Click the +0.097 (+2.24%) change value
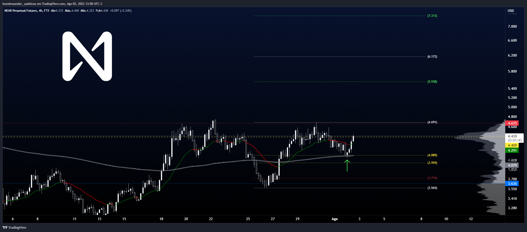This screenshot has width=527, height=232. coord(121,11)
